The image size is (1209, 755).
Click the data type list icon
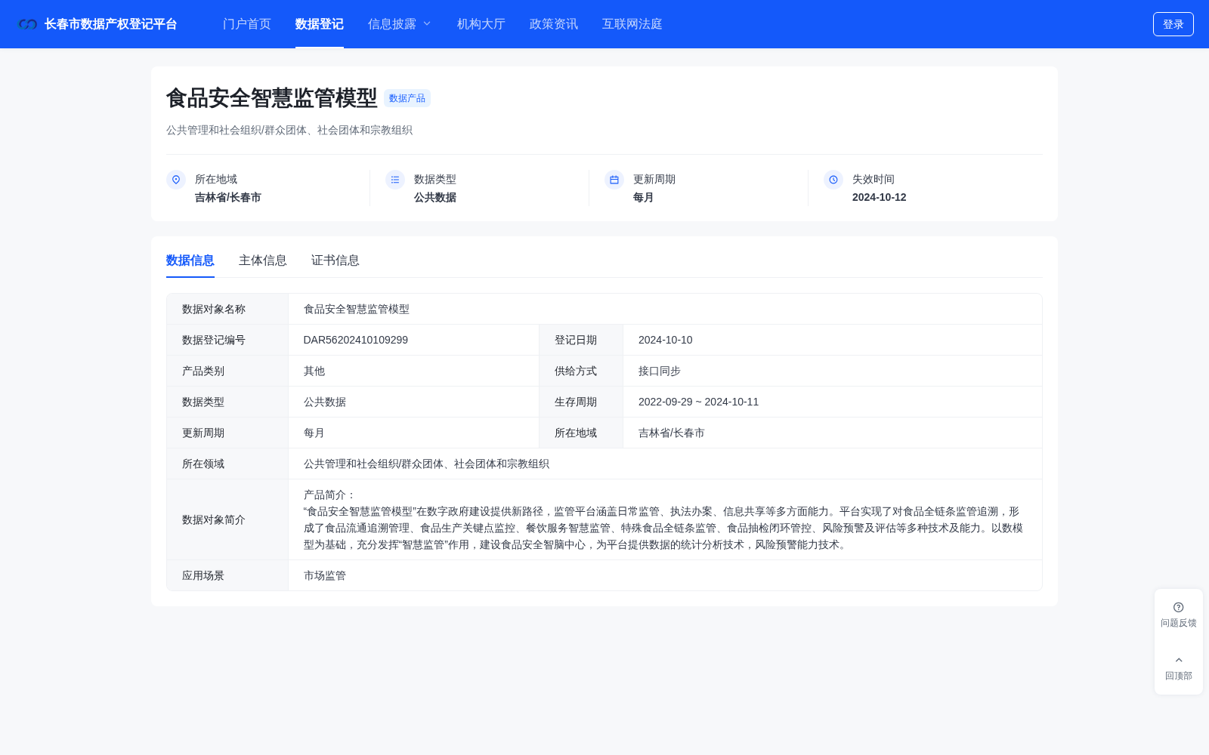(395, 180)
